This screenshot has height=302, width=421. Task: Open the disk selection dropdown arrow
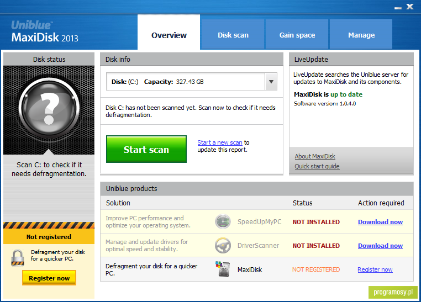tap(271, 82)
